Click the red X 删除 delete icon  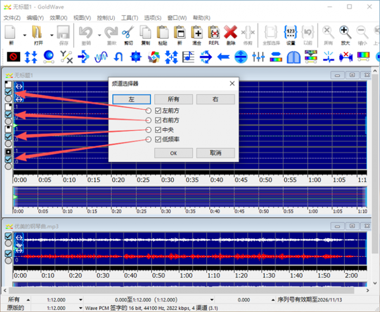230,33
